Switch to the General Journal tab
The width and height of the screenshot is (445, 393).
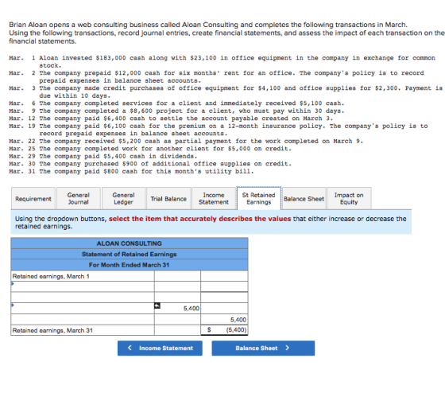[x=79, y=198]
